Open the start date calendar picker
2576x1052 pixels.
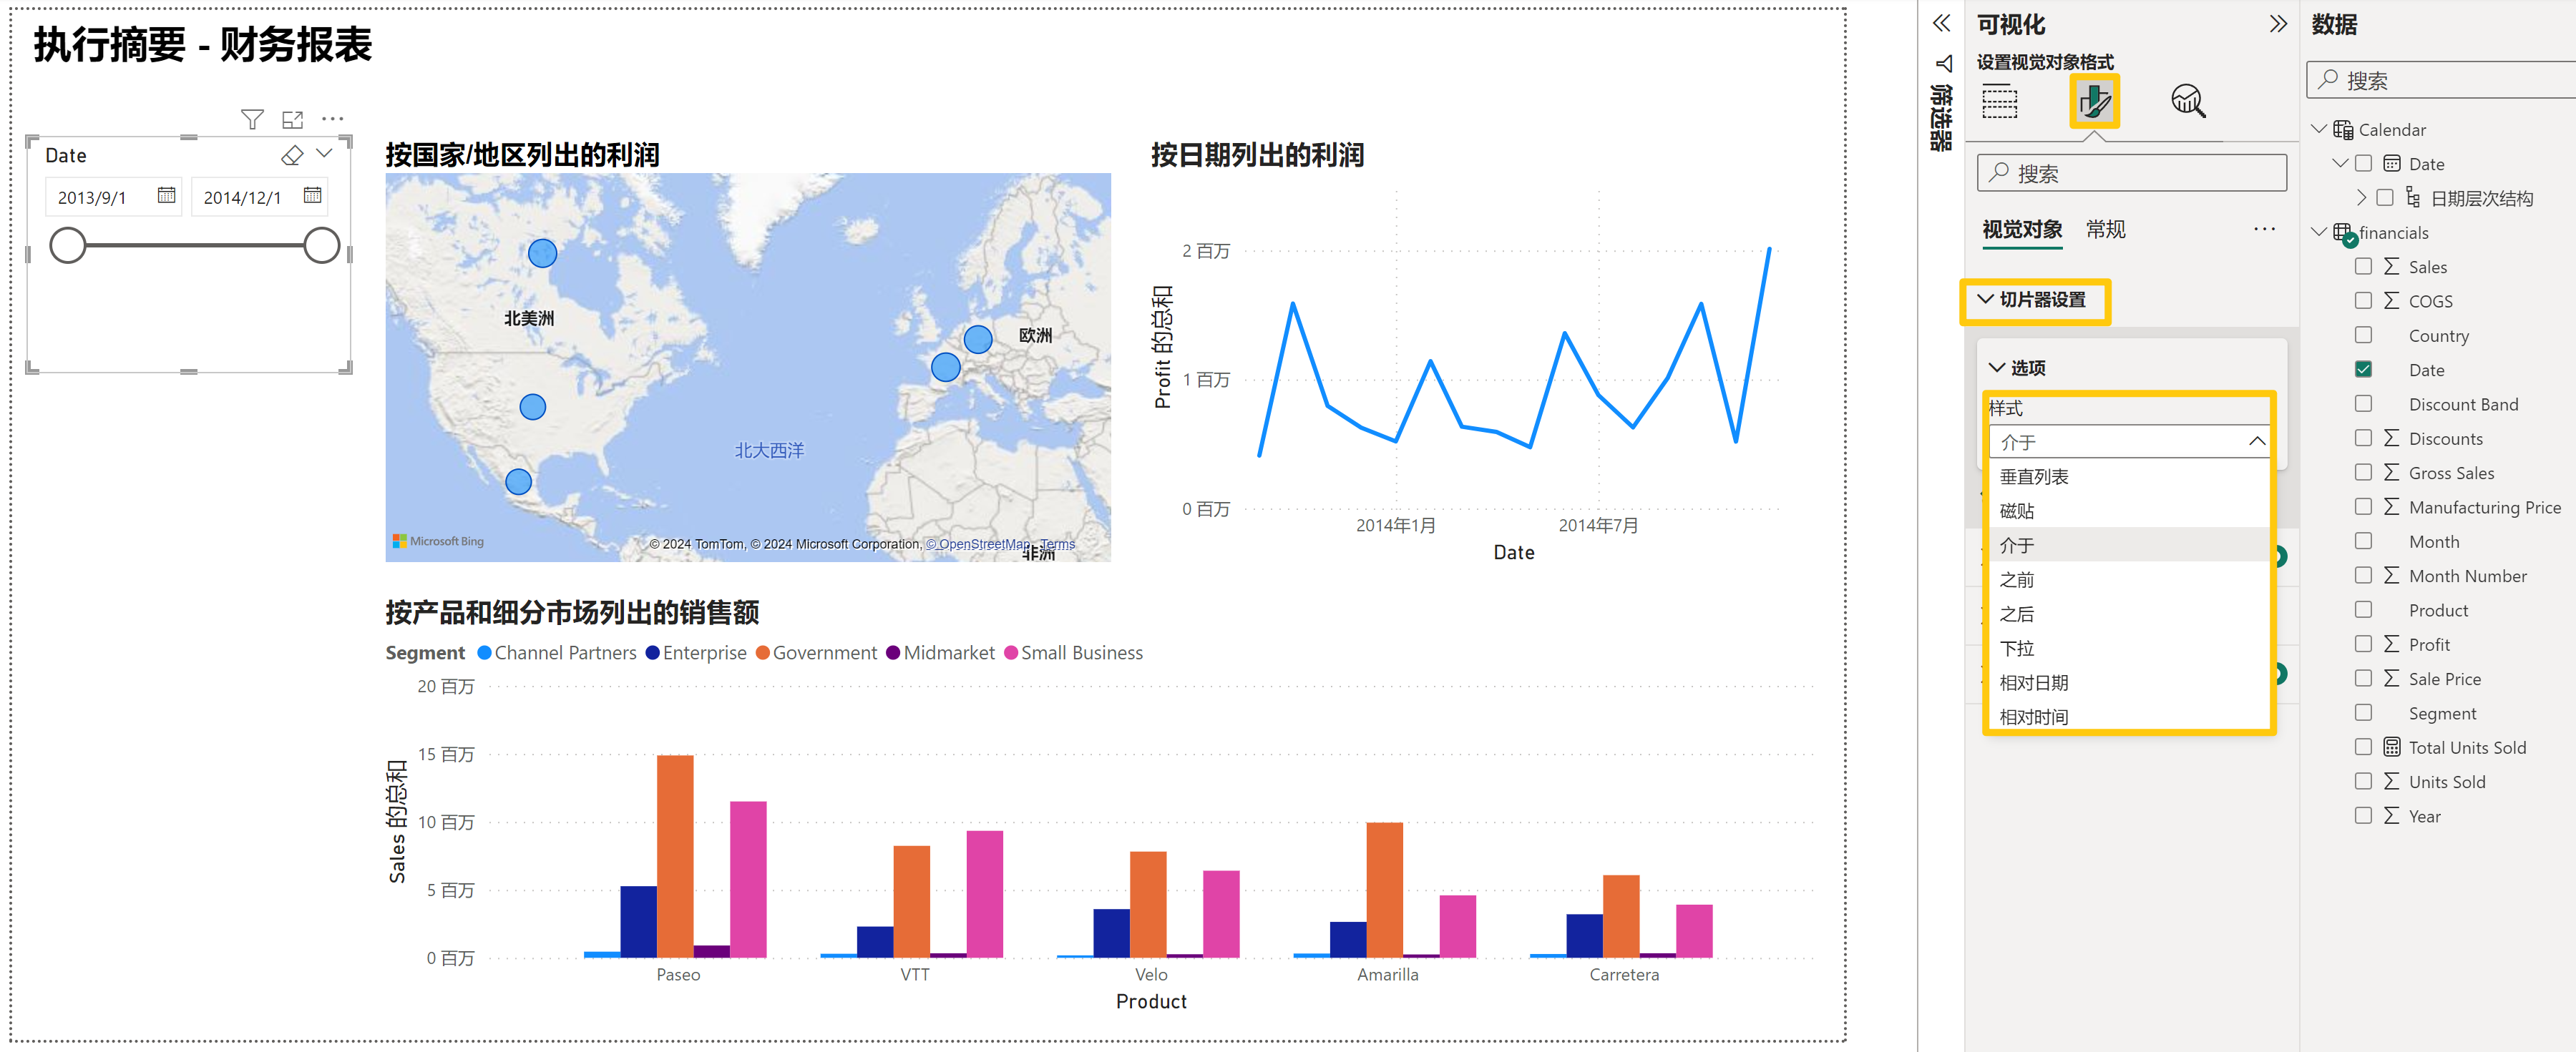point(166,196)
